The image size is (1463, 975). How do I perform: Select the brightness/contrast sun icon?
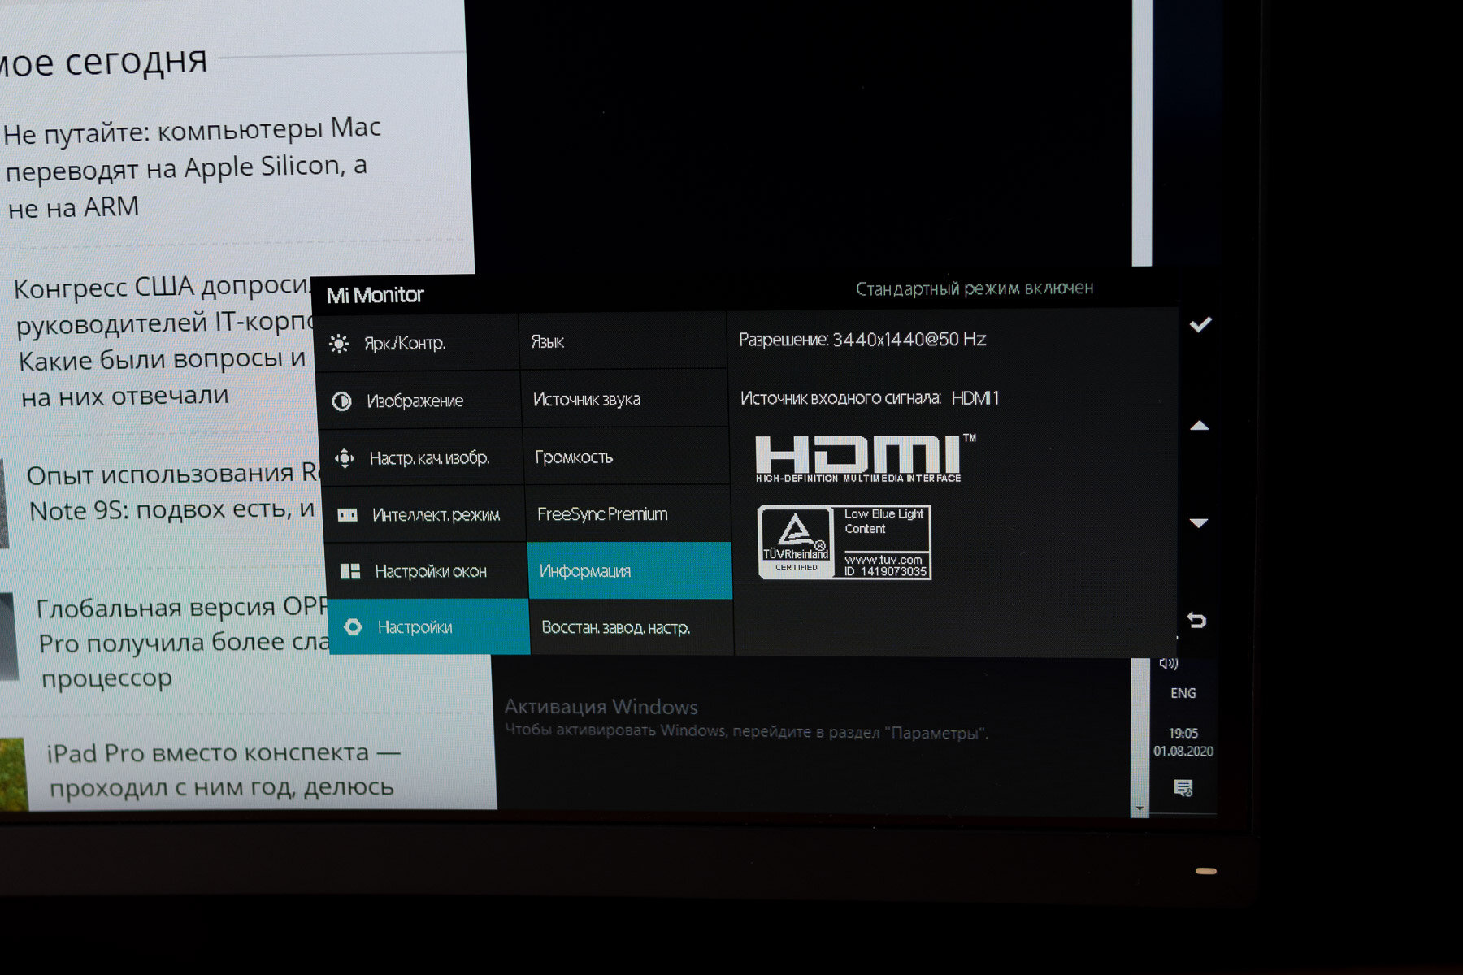[339, 344]
